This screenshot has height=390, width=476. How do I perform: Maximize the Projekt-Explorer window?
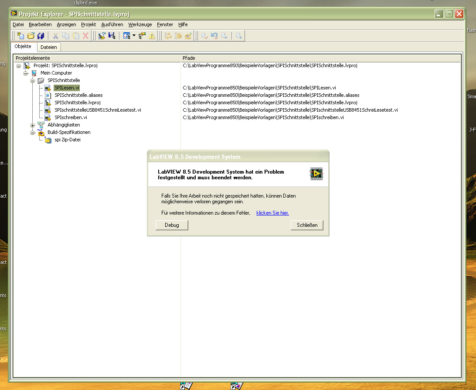coord(449,14)
